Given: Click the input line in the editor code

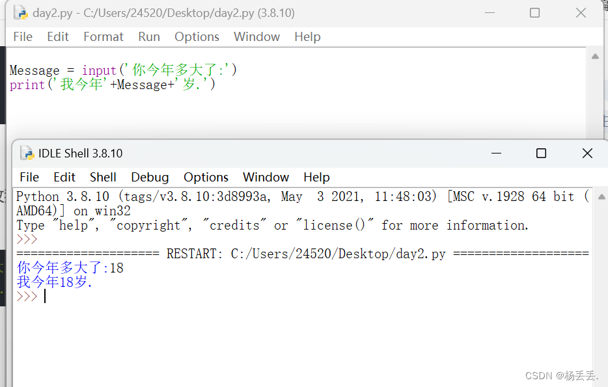Looking at the screenshot, I should [123, 70].
